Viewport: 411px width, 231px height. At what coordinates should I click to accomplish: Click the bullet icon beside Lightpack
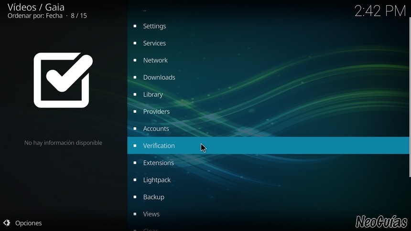[135, 179]
